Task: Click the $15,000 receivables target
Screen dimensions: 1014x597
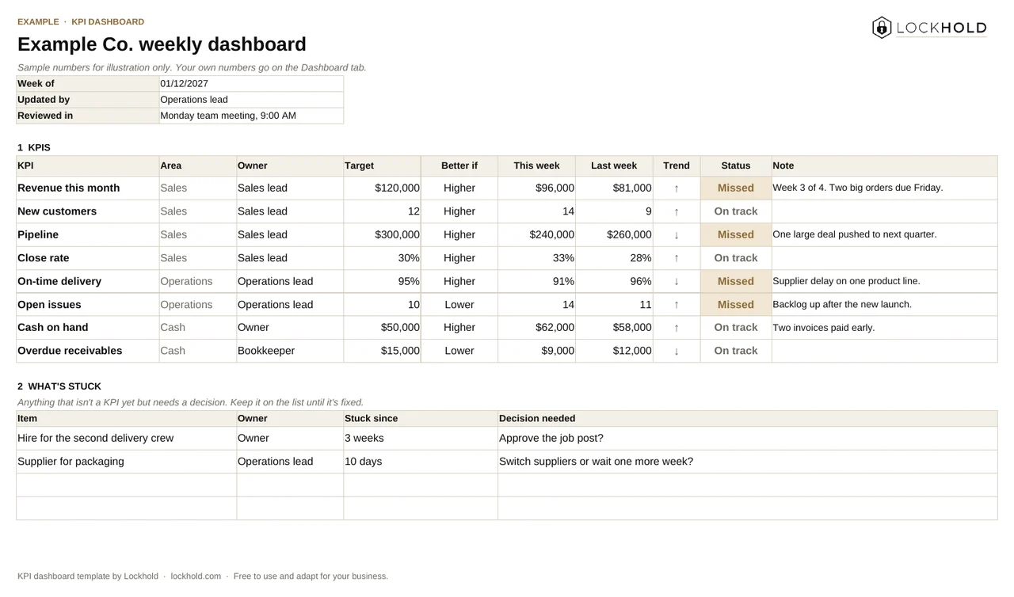Action: [382, 351]
